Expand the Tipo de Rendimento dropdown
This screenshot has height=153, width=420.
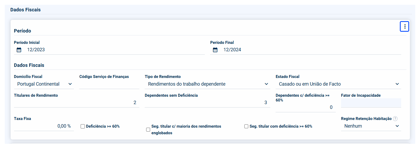click(207, 84)
